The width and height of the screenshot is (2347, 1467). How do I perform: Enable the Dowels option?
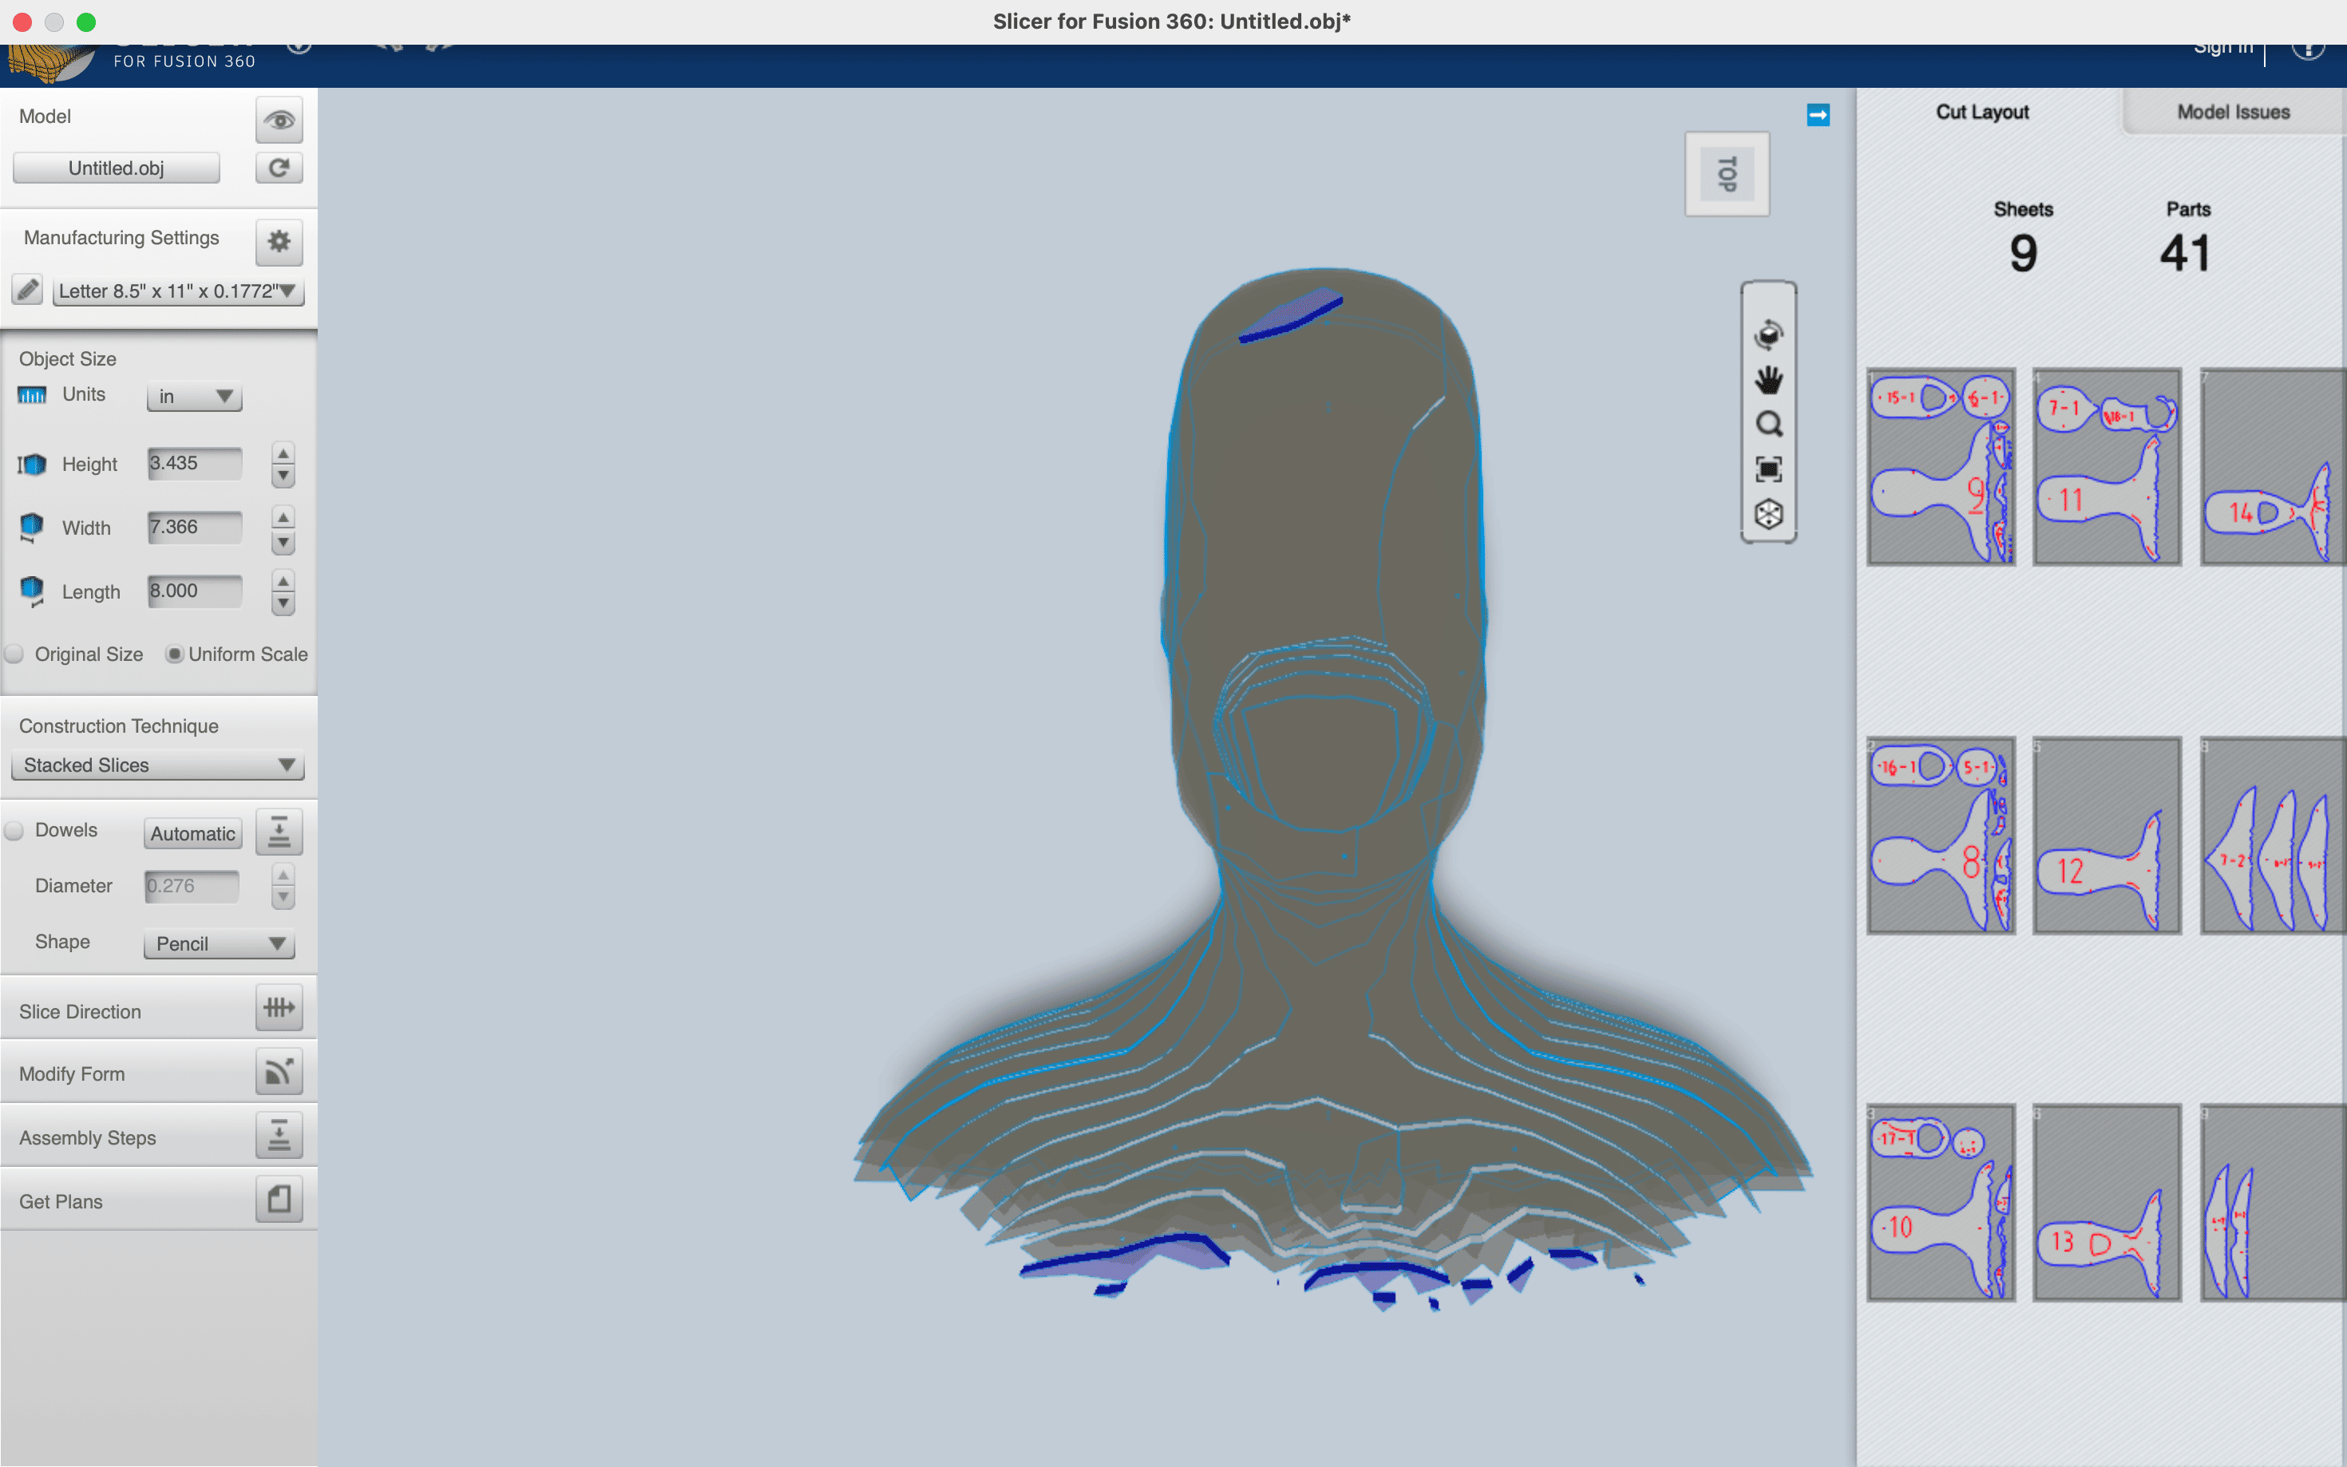tap(14, 831)
